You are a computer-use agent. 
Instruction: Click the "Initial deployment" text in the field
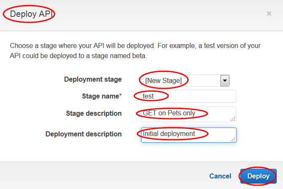(169, 134)
